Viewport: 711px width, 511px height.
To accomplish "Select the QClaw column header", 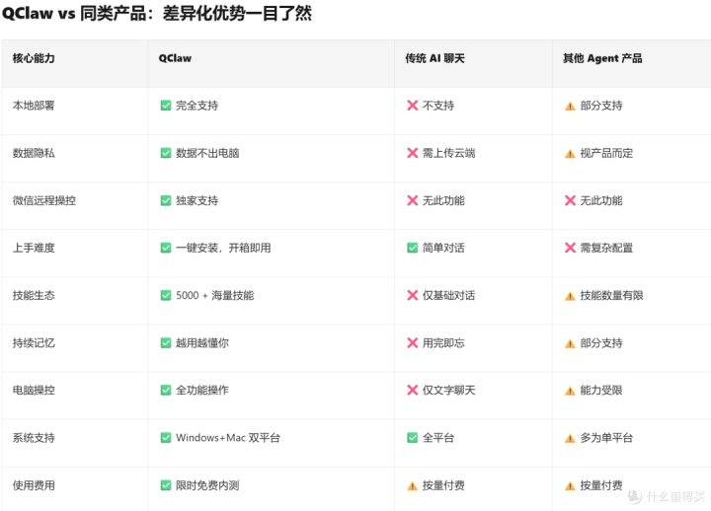I will (x=175, y=58).
